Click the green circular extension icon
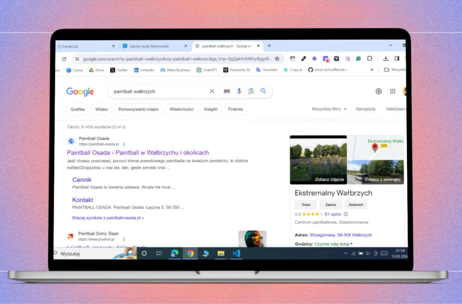 358,59
